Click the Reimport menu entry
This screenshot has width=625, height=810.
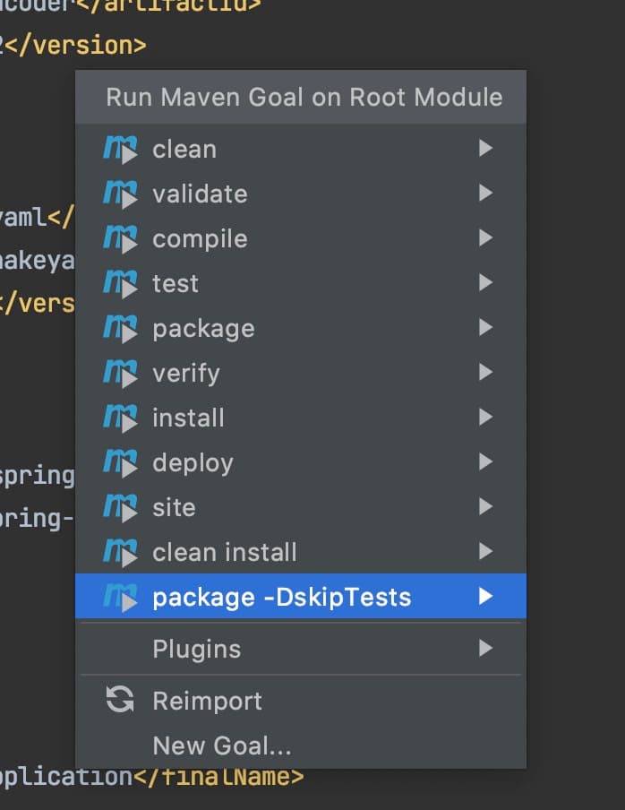pos(301,701)
